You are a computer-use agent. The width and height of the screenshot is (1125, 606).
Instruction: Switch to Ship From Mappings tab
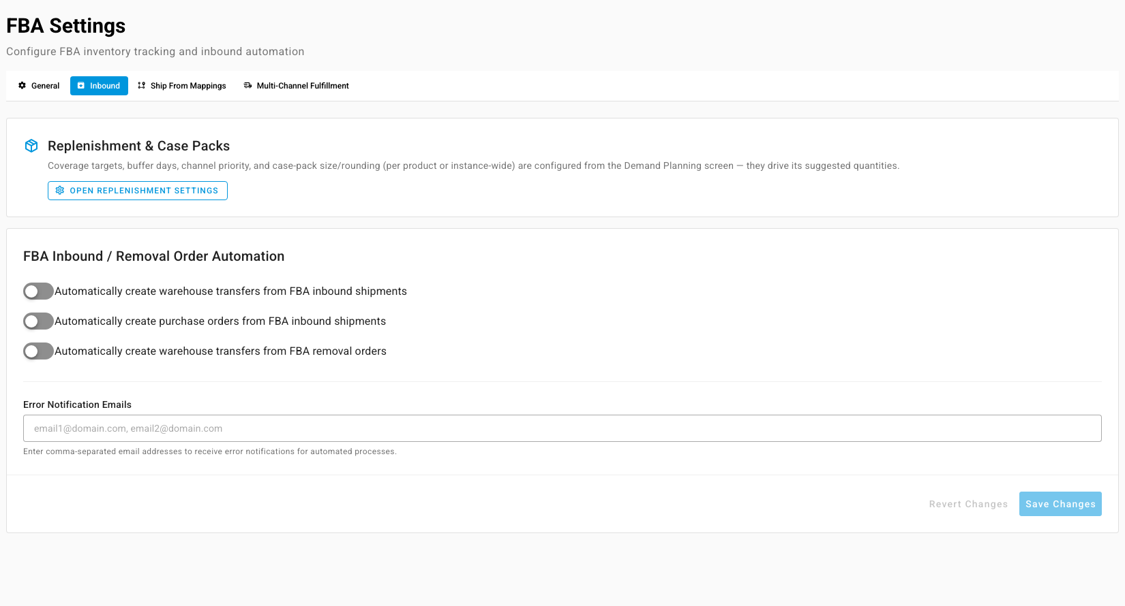click(182, 86)
